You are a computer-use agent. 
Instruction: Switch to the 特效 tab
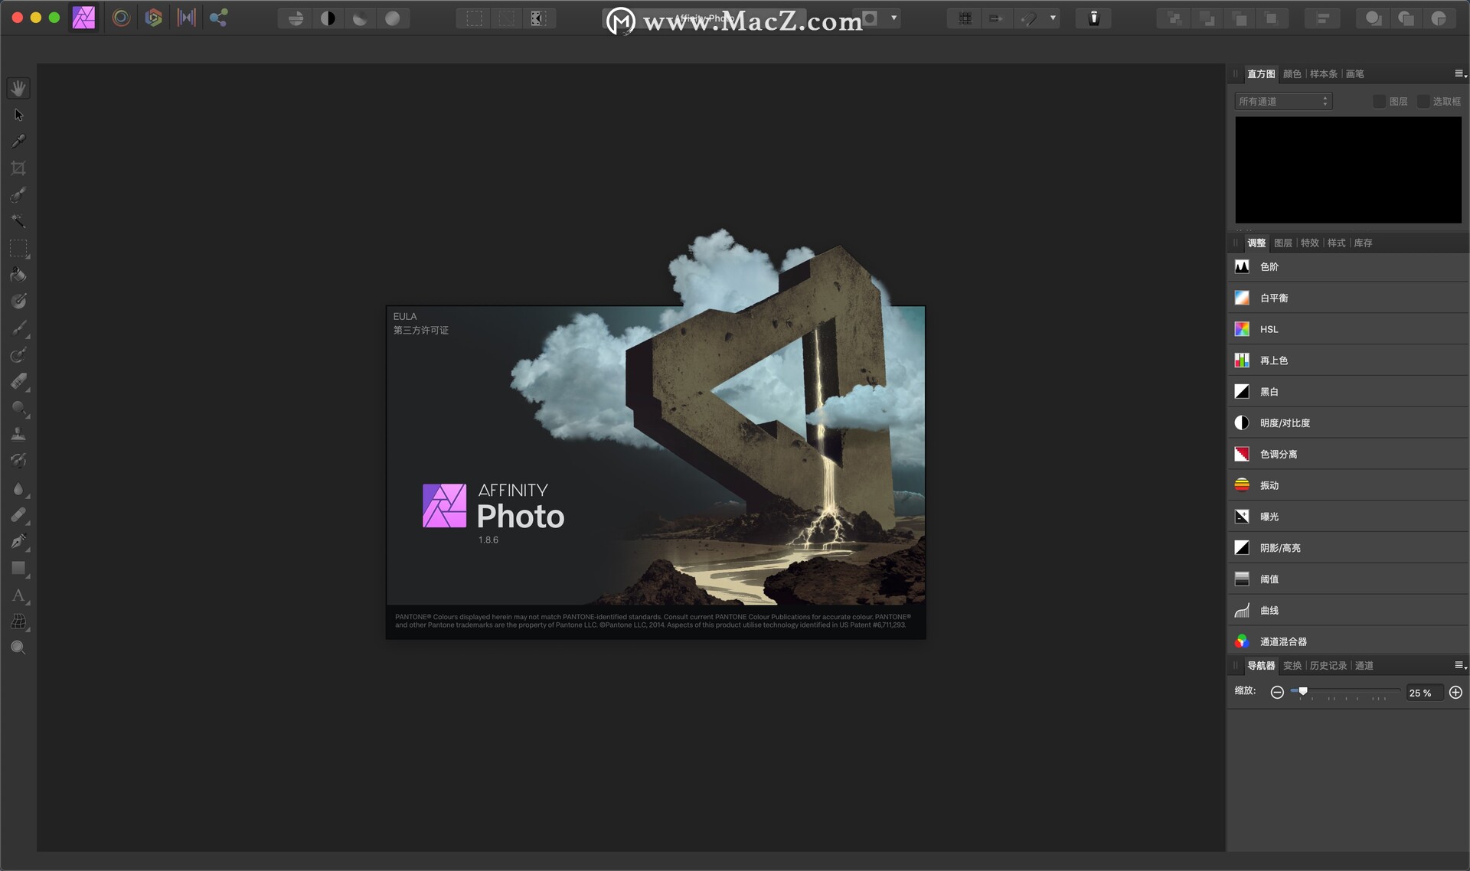(x=1309, y=243)
